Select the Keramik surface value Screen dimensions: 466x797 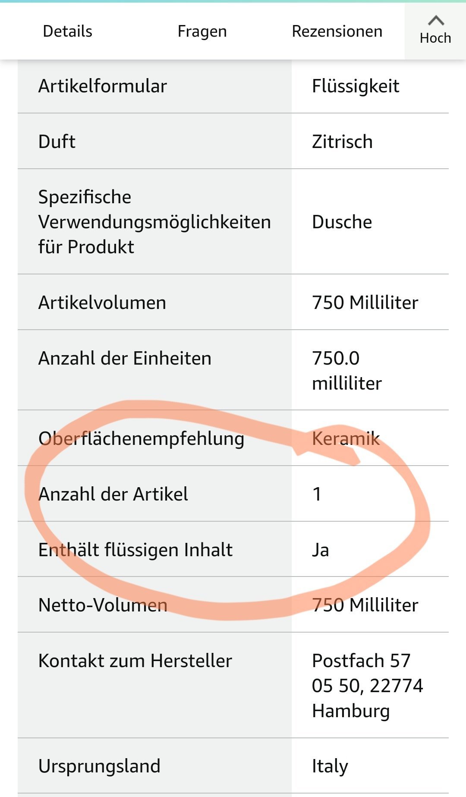click(x=346, y=439)
